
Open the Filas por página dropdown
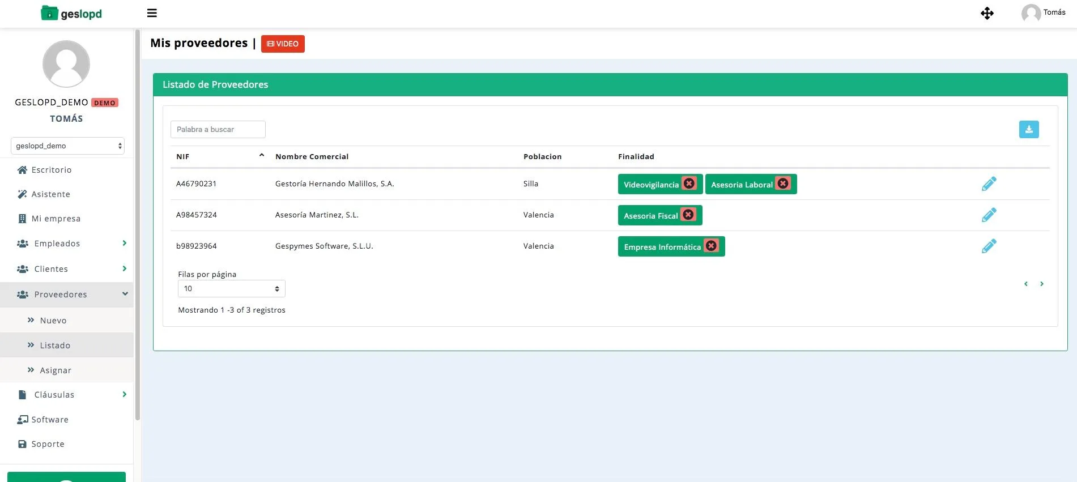coord(231,288)
